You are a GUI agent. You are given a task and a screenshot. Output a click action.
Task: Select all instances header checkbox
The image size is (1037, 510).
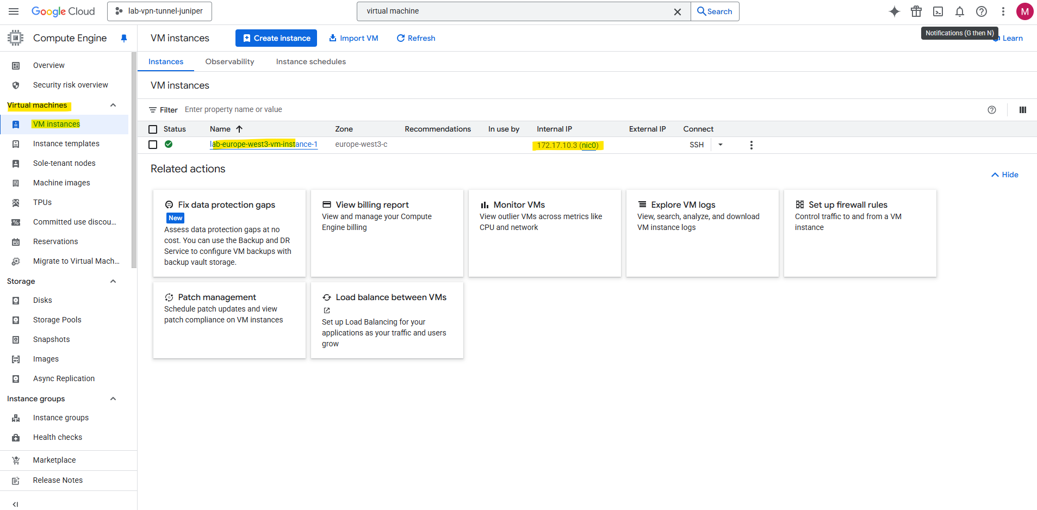point(153,129)
